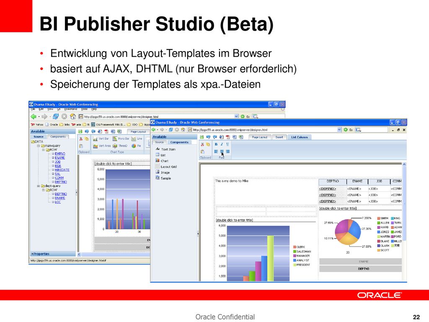This screenshot has width=429, height=322.
Task: Click the green Save icon in the front window toolbar
Action: [202, 137]
